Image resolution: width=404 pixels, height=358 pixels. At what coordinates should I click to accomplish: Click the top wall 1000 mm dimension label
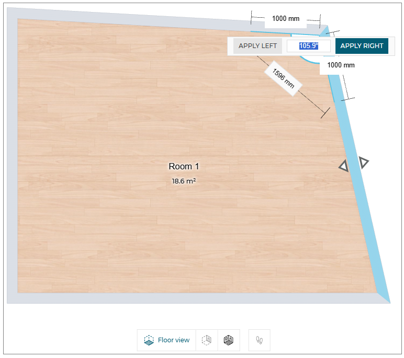[x=285, y=19]
